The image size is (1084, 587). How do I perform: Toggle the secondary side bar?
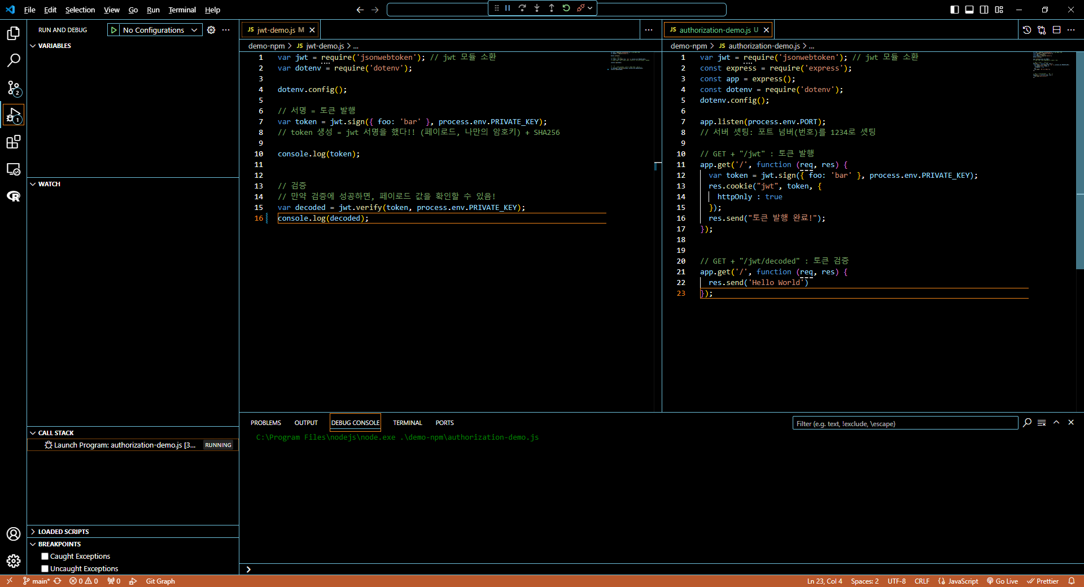[984, 10]
